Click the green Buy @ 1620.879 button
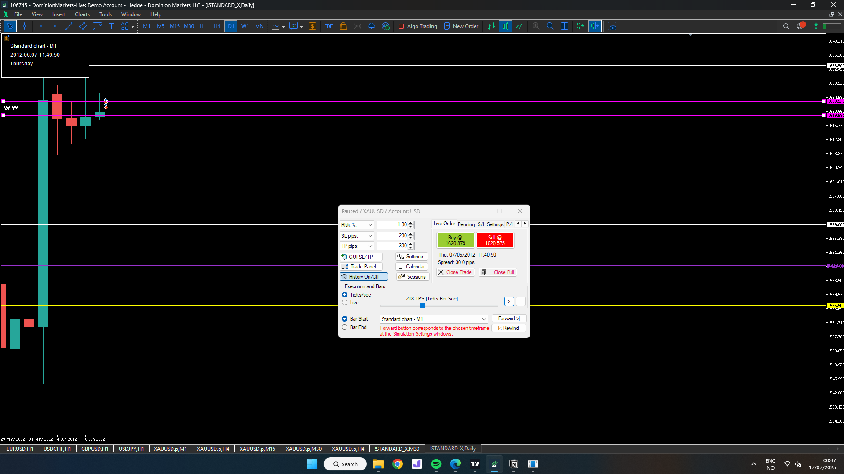844x474 pixels. click(455, 240)
